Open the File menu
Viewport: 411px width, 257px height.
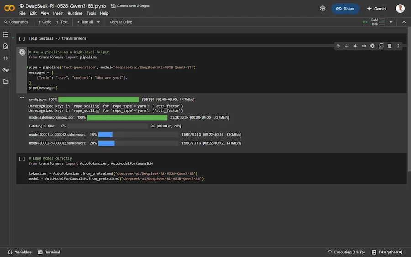22,13
